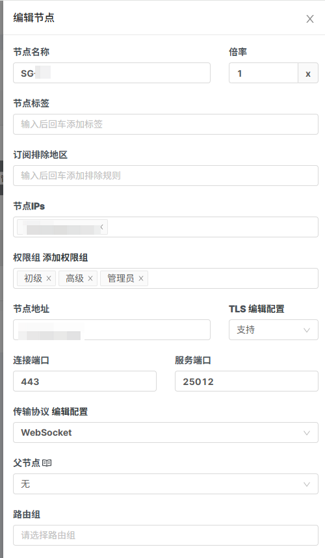Click the 节点地址 input field
The height and width of the screenshot is (558, 325).
pyautogui.click(x=112, y=330)
